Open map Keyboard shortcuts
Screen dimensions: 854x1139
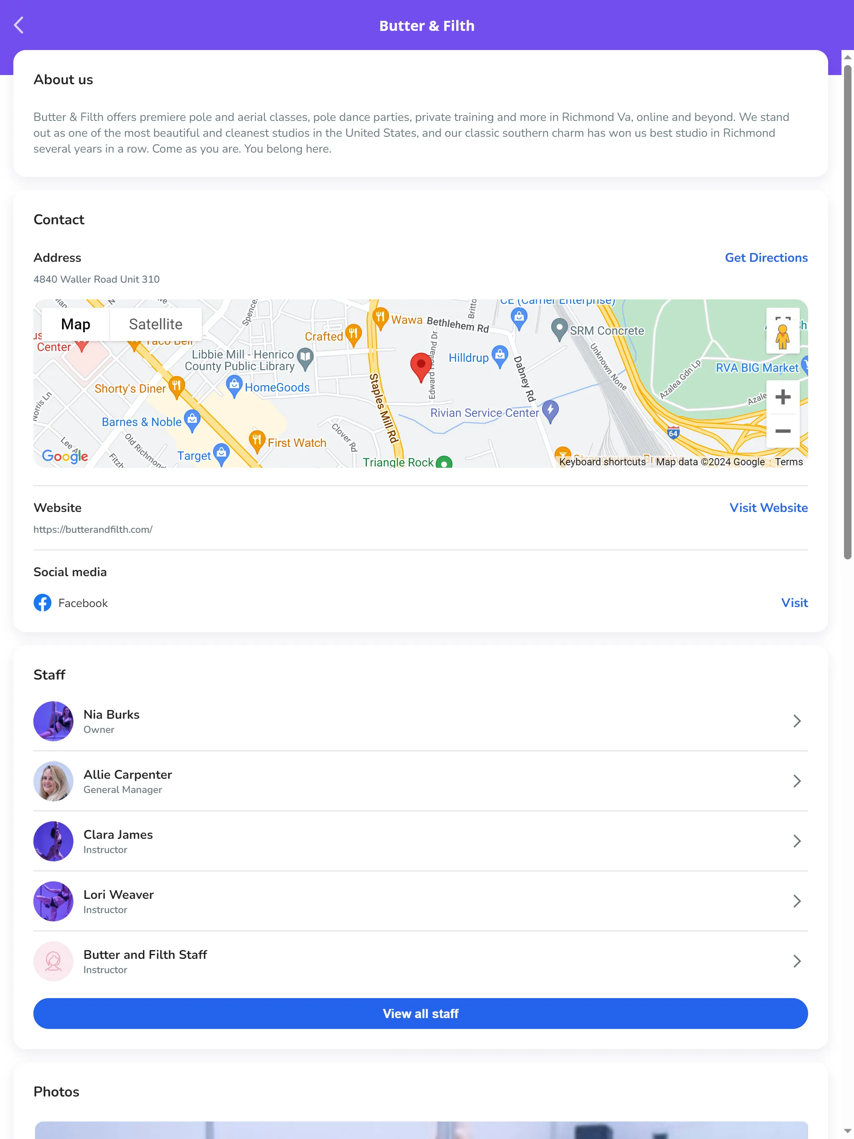pos(602,462)
